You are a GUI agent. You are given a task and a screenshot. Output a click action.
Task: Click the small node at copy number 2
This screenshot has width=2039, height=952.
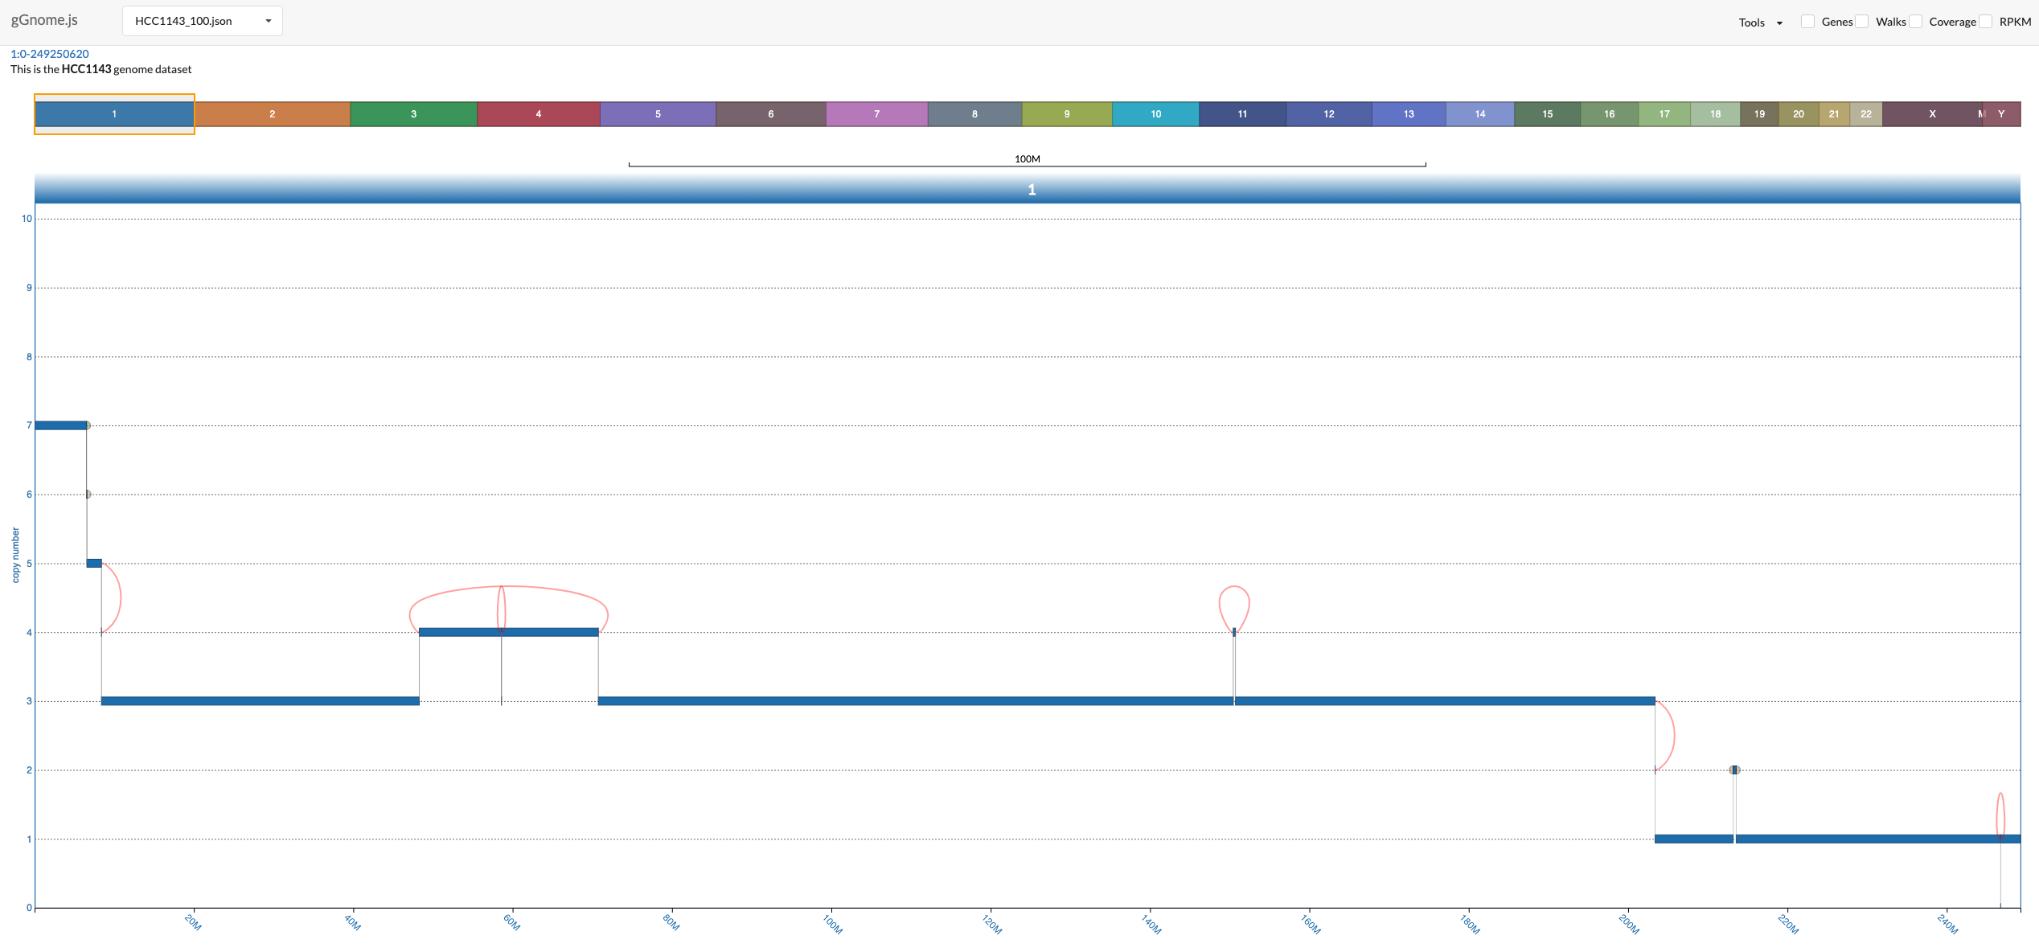(x=1734, y=770)
